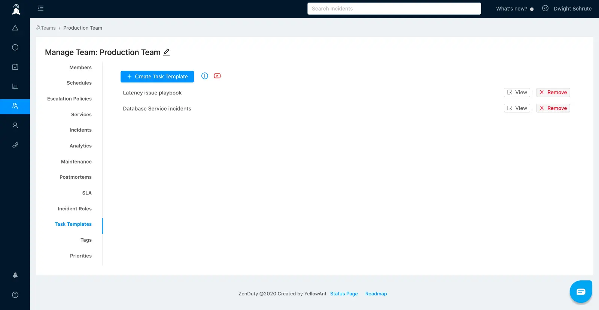Open the Status Page link
Image resolution: width=599 pixels, height=310 pixels.
tap(344, 294)
